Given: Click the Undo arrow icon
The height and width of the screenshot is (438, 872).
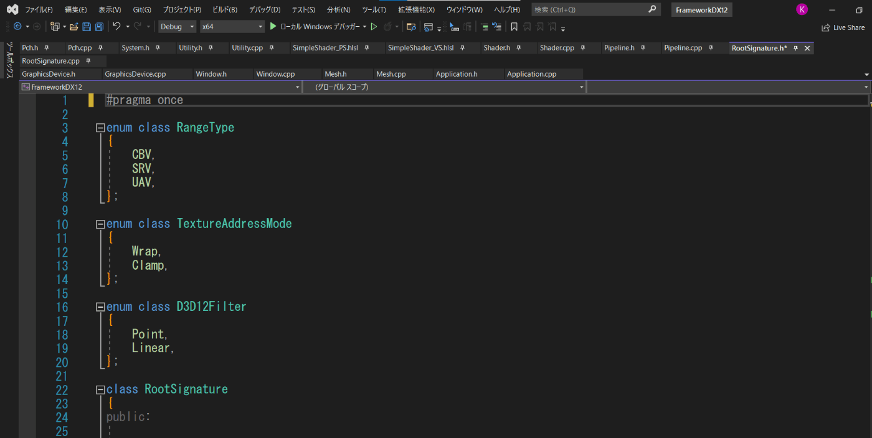Looking at the screenshot, I should point(116,27).
